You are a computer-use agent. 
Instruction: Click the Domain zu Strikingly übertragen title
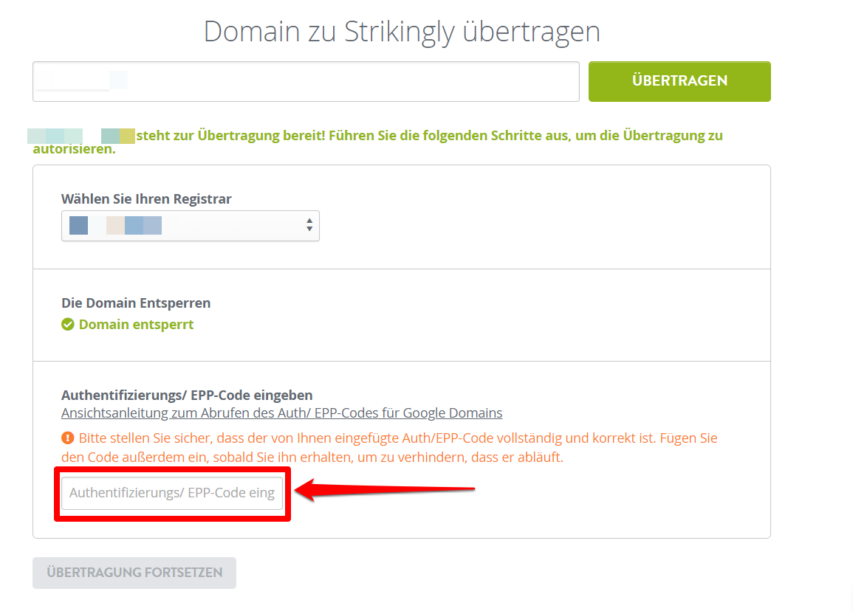[402, 32]
